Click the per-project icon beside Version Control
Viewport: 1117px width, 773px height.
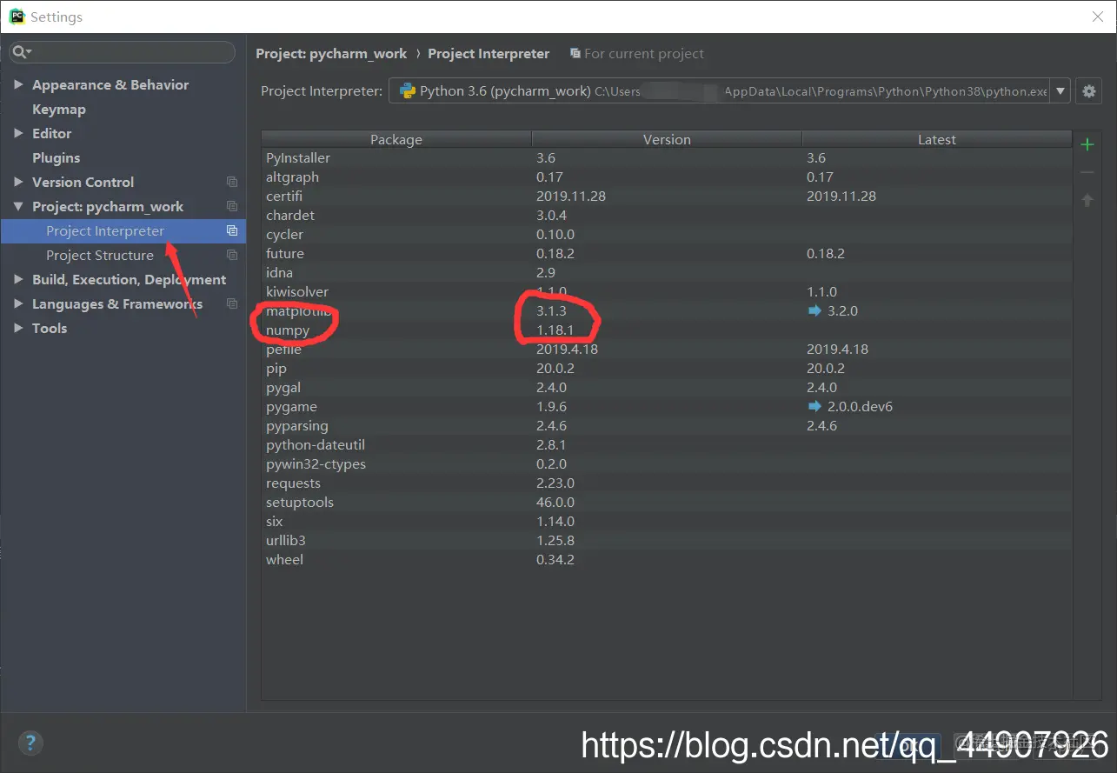point(232,182)
